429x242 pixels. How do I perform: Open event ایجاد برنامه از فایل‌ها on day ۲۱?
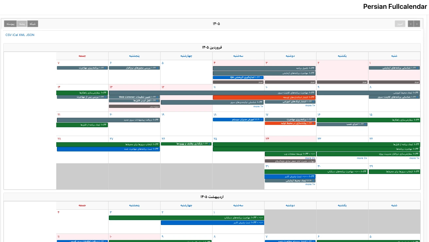click(x=82, y=125)
